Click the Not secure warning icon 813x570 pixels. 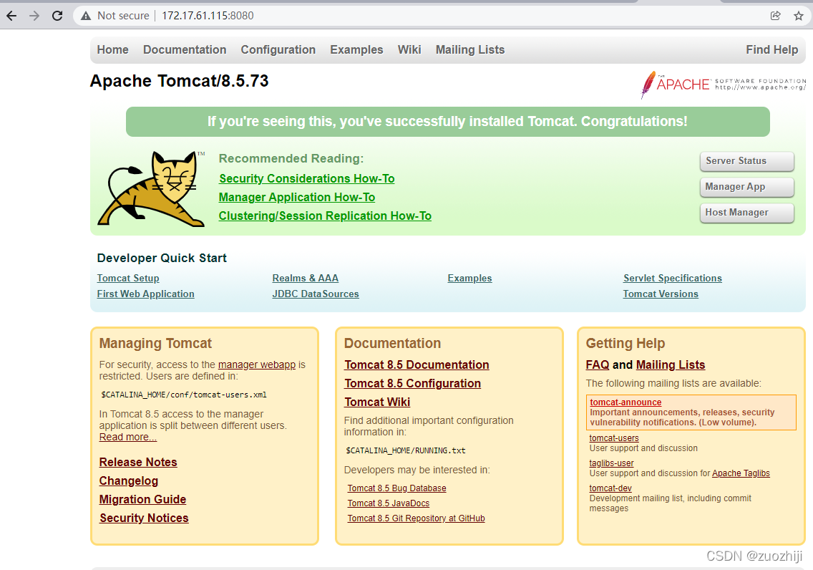pos(86,16)
